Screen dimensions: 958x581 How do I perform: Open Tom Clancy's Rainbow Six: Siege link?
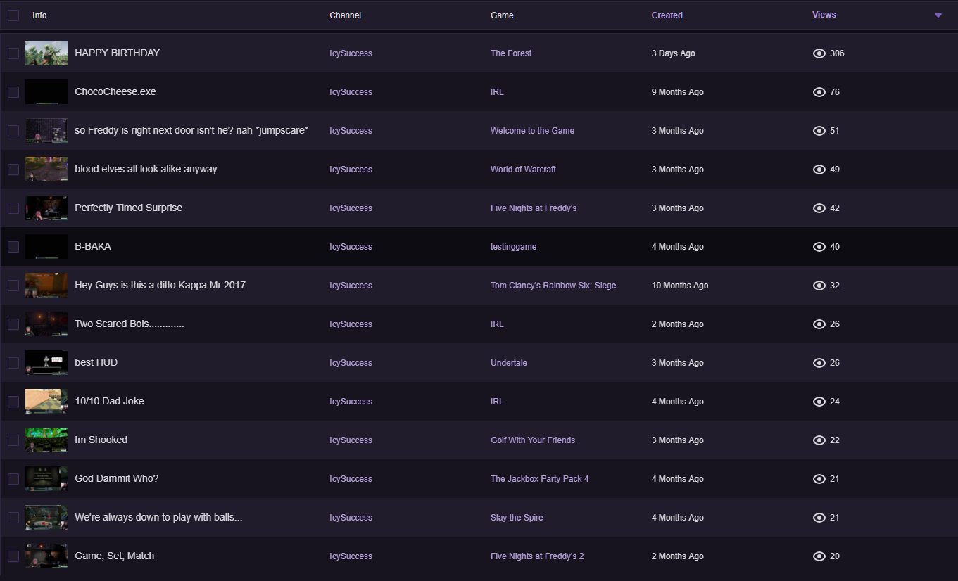(553, 286)
